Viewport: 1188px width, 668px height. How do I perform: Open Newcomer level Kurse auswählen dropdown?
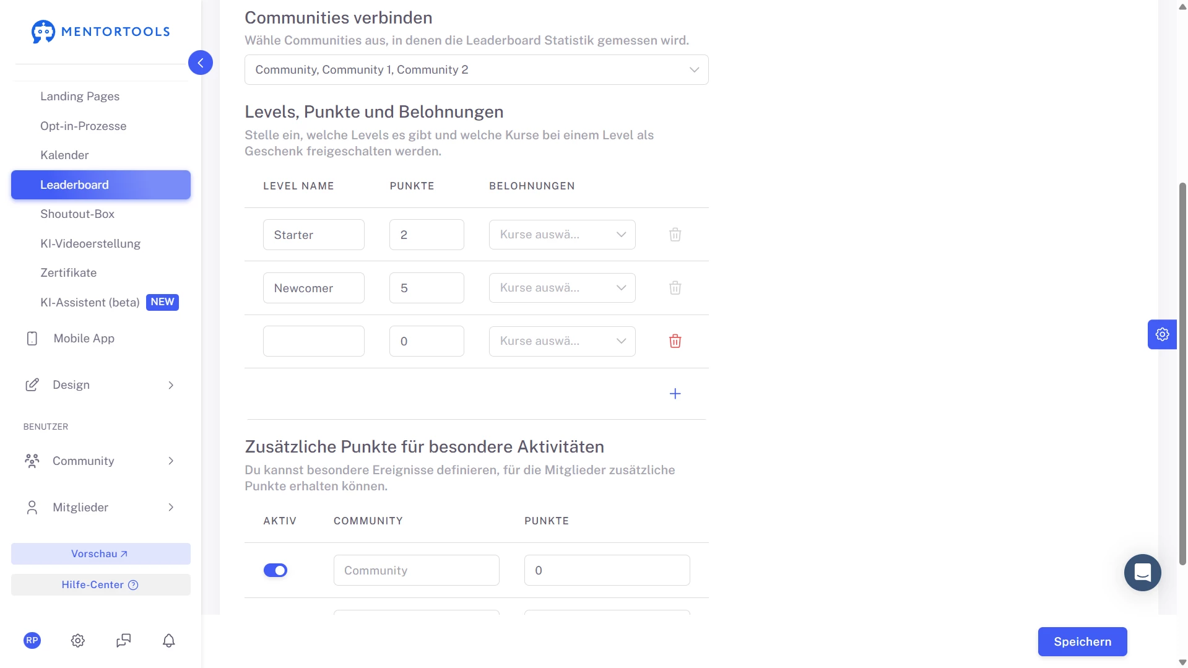(561, 288)
